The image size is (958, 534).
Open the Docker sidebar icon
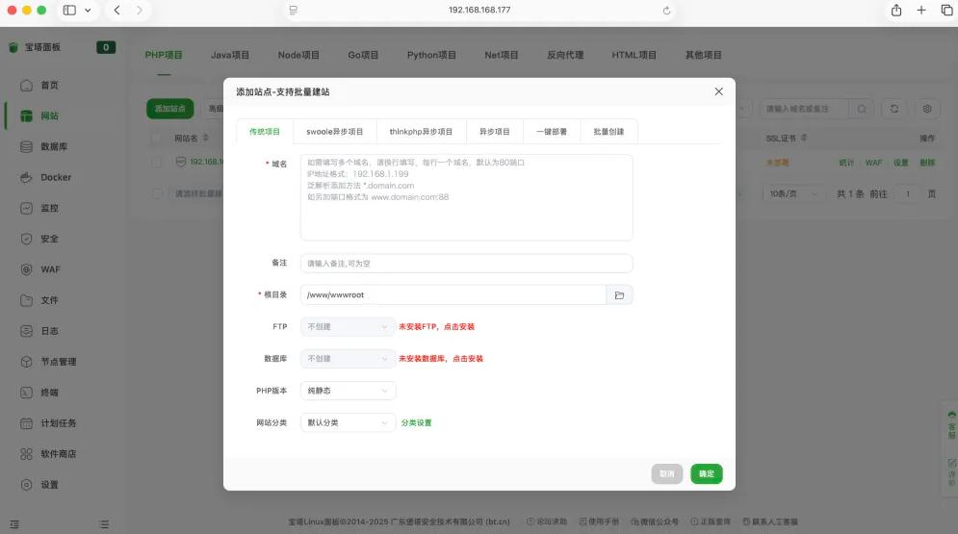(26, 178)
